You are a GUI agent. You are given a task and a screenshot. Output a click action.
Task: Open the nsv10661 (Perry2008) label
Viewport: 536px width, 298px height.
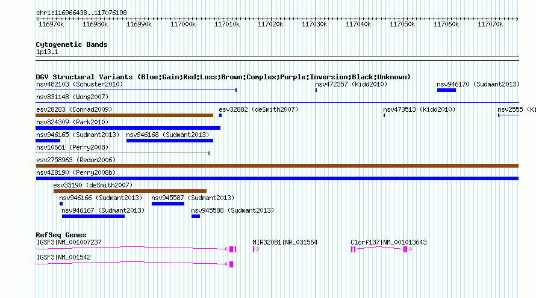72,147
